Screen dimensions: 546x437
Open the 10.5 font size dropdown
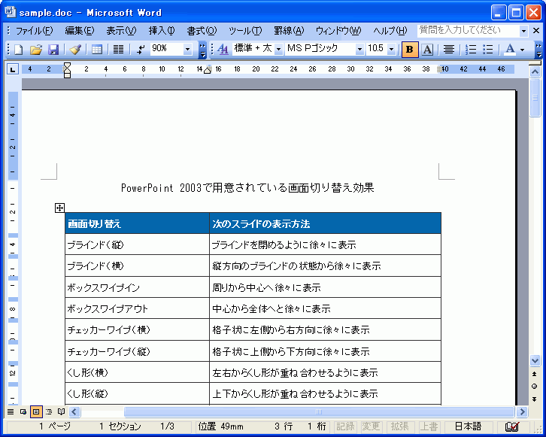(x=391, y=49)
